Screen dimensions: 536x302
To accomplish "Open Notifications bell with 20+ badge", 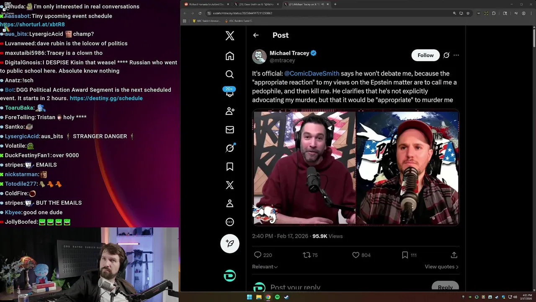I will [x=230, y=92].
